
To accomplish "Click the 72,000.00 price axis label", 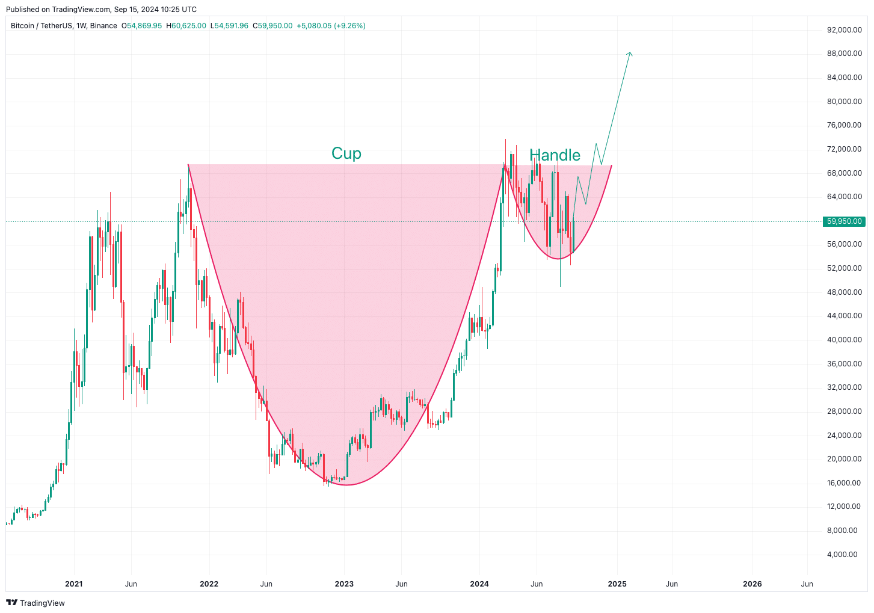I will (x=845, y=149).
